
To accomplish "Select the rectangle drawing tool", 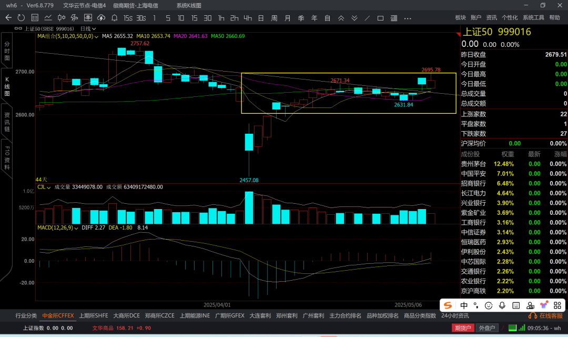I will point(380,18).
